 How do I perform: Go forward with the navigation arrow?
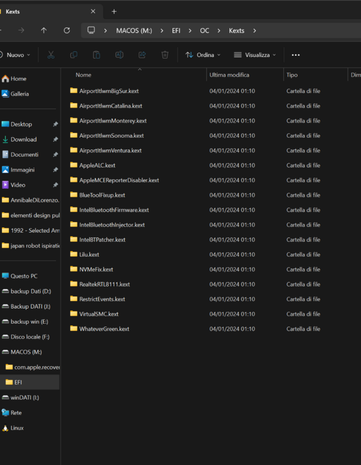coord(21,30)
